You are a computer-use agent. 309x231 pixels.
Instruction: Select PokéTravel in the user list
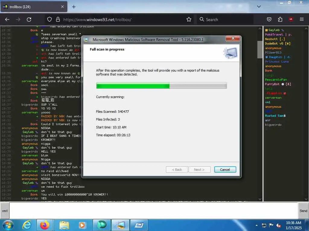278,35
